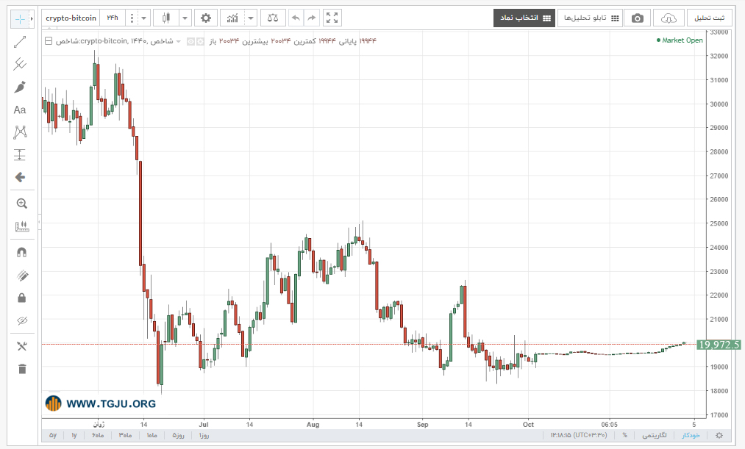
Task: Take a chart snapshot with camera
Action: click(x=637, y=18)
